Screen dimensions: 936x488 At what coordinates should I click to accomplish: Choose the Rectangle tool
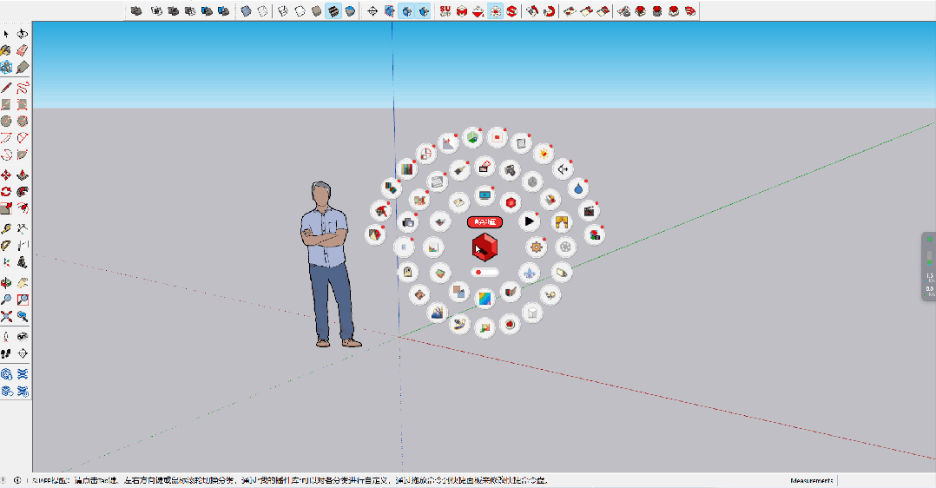click(x=6, y=104)
